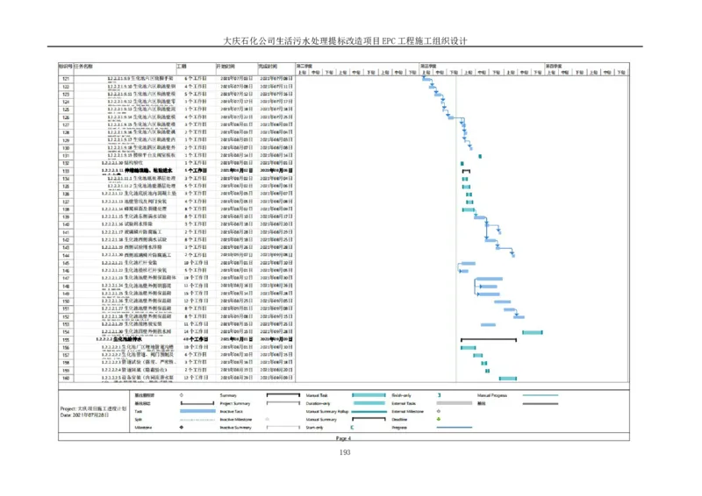This screenshot has width=702, height=496.
Task: Select task row 121 ID cell
Action: click(66, 80)
